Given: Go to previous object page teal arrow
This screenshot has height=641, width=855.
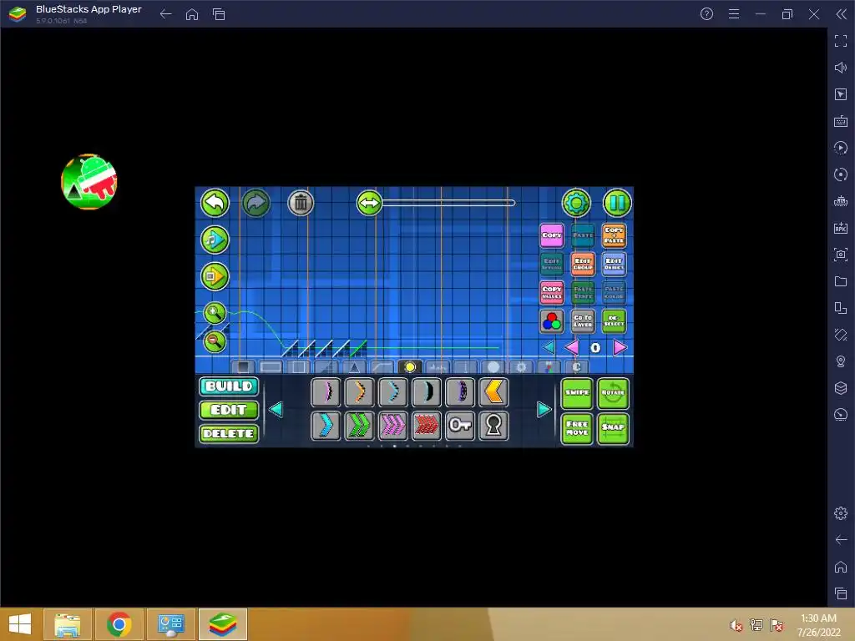Looking at the screenshot, I should pos(276,409).
